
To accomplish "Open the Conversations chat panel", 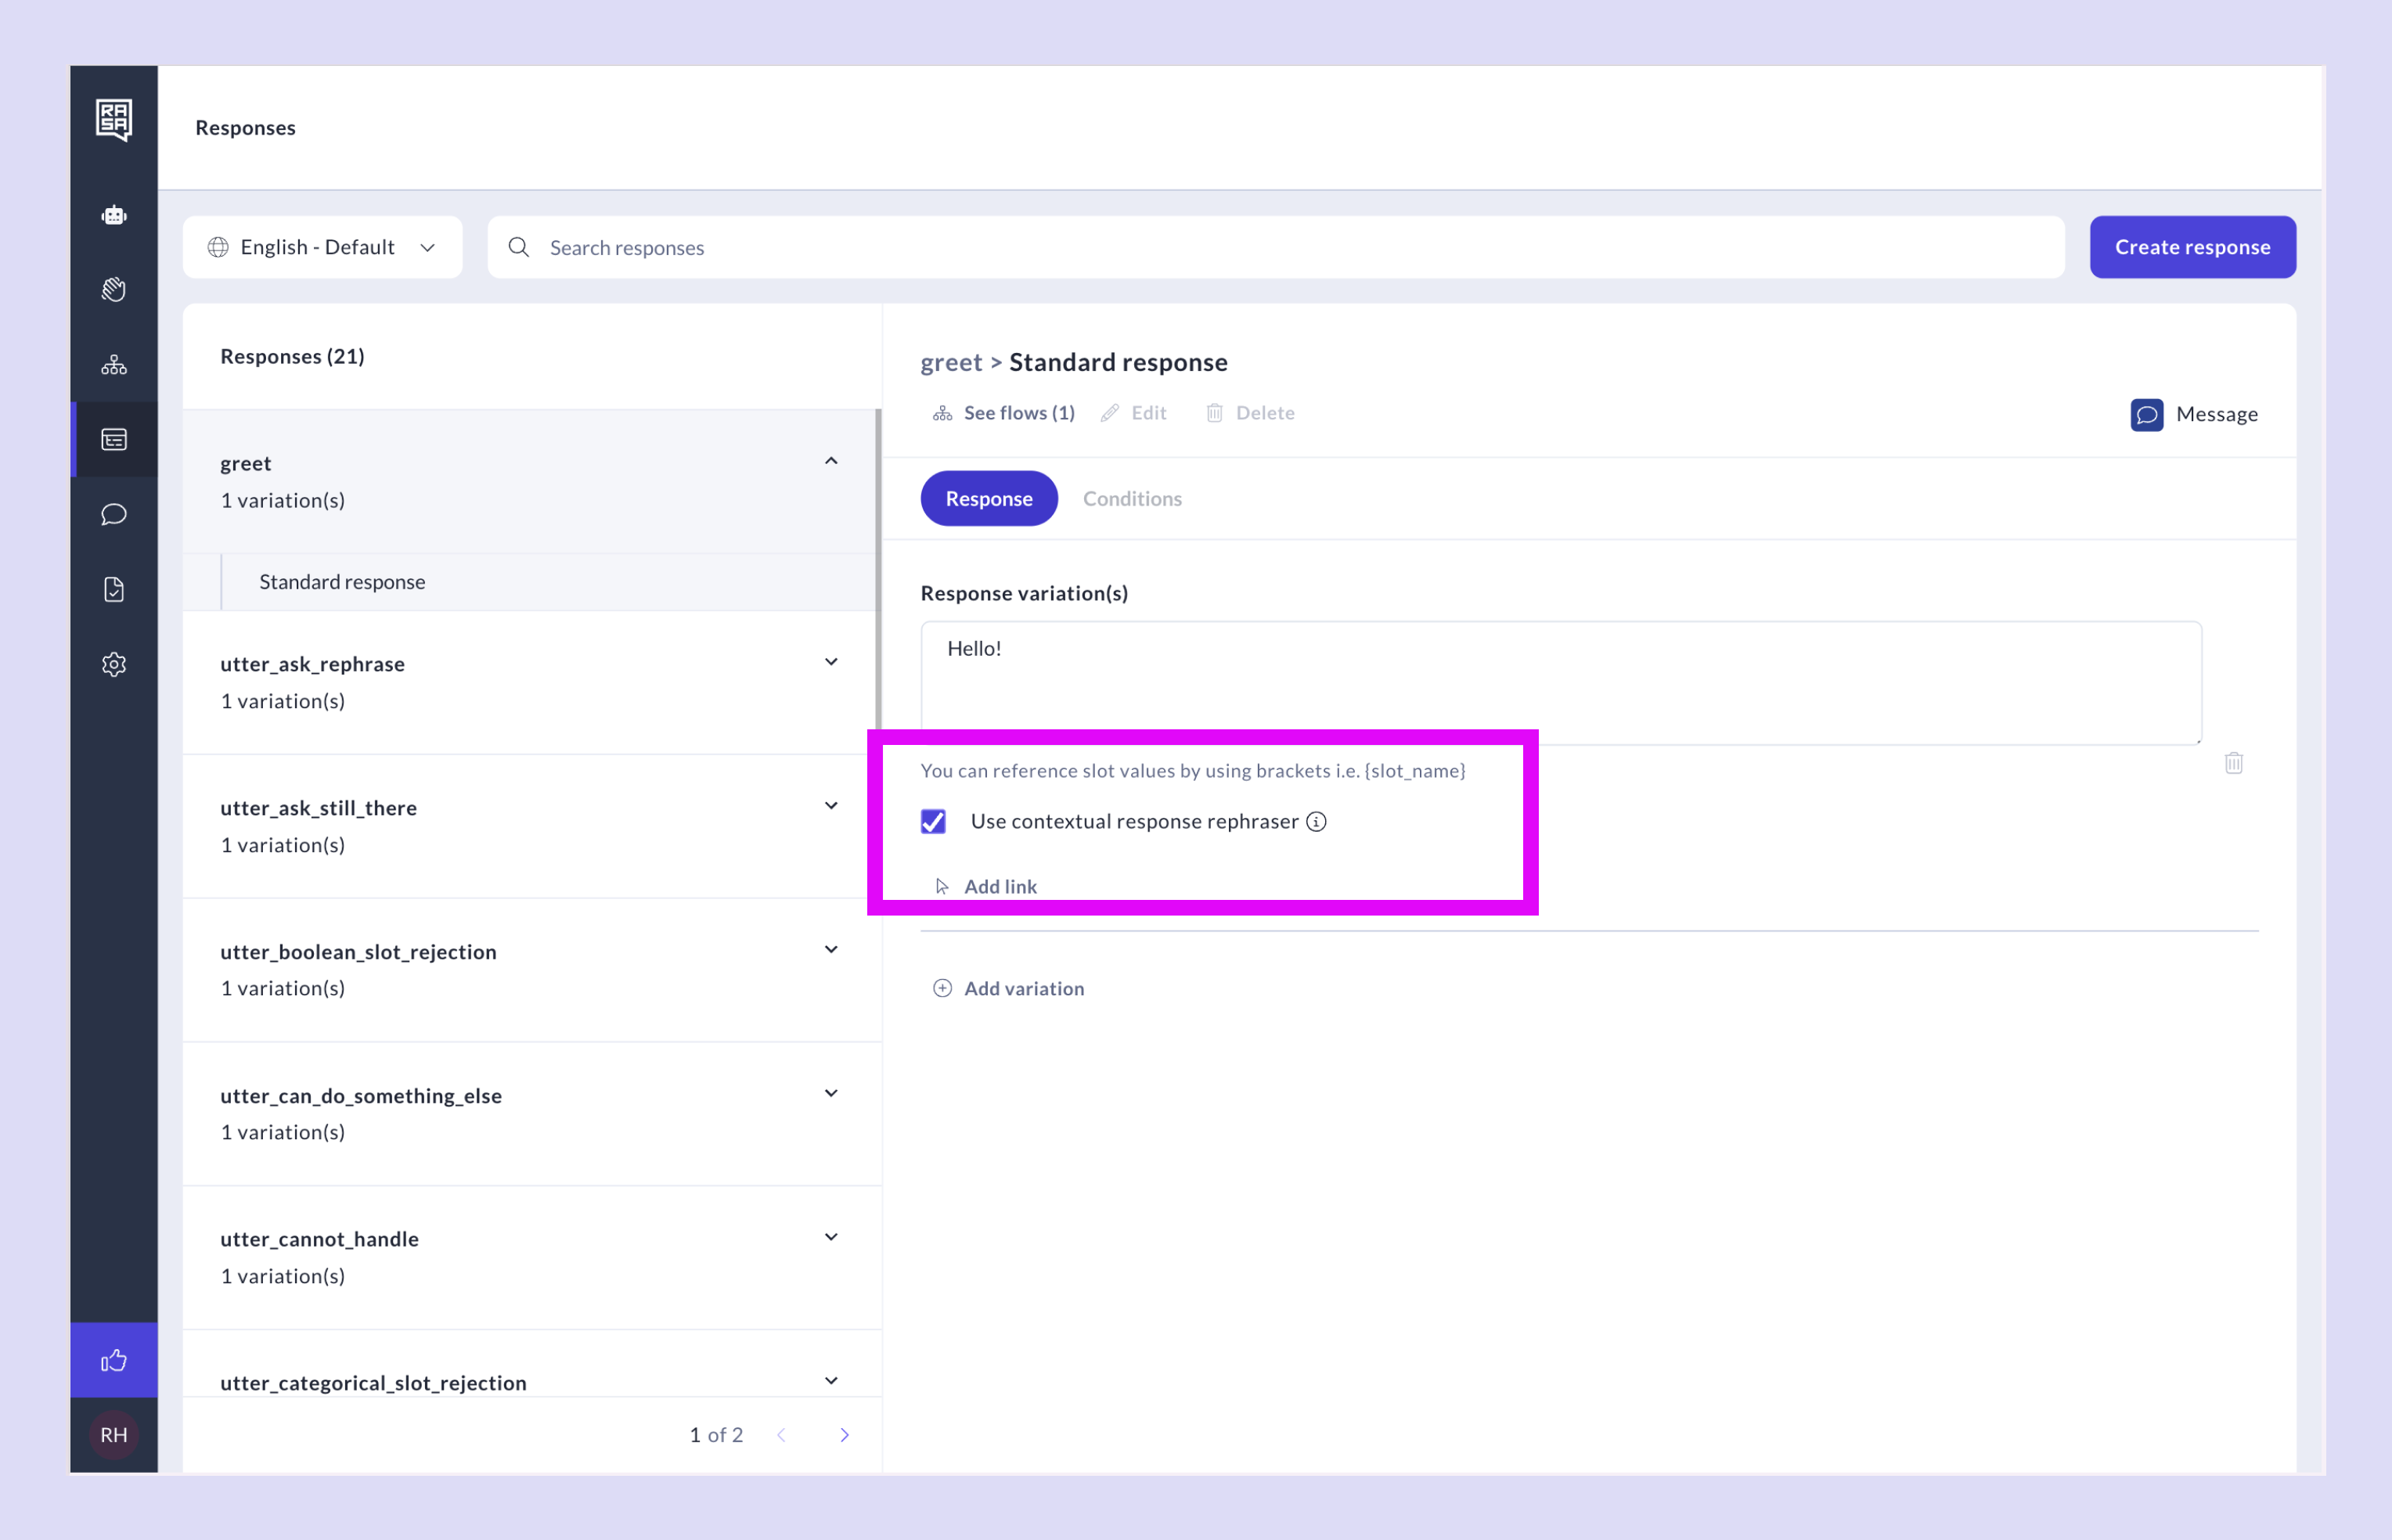I will [114, 514].
